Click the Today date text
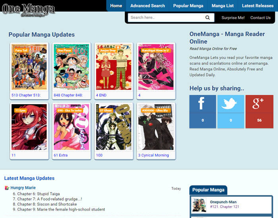 176,188
